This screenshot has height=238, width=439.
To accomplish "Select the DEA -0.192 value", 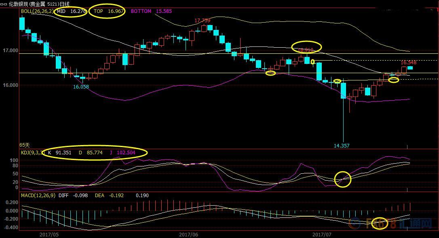I will click(109, 196).
